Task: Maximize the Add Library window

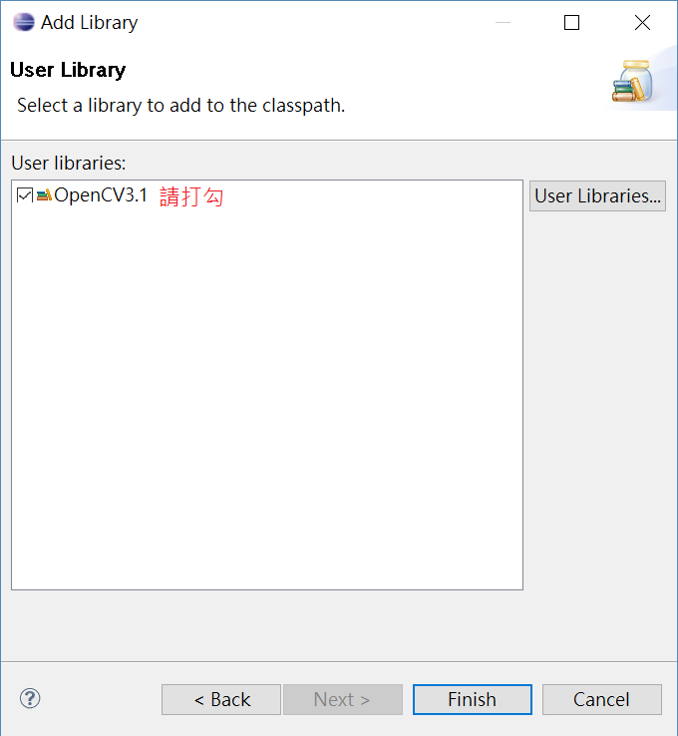Action: tap(571, 23)
